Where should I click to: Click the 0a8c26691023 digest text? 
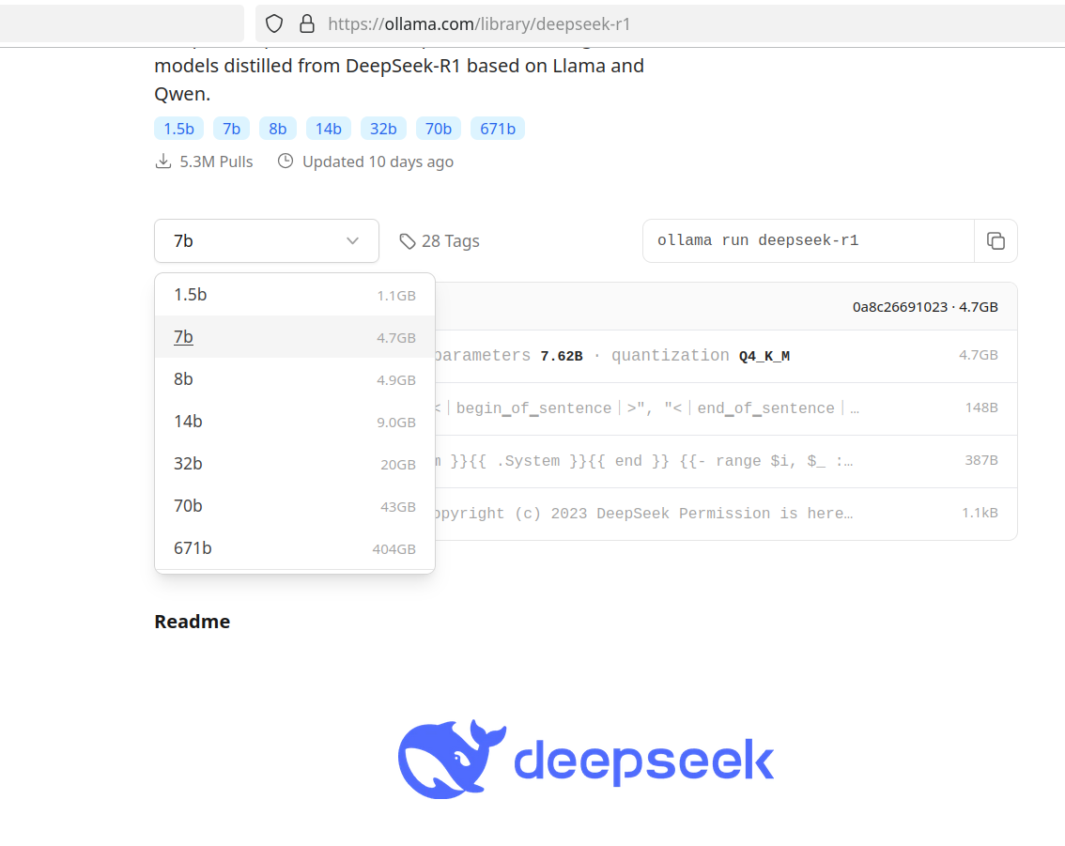(900, 307)
